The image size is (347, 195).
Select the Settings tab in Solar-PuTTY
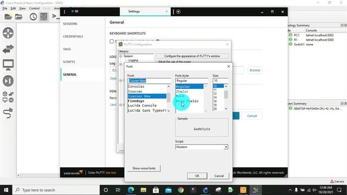tap(134, 11)
